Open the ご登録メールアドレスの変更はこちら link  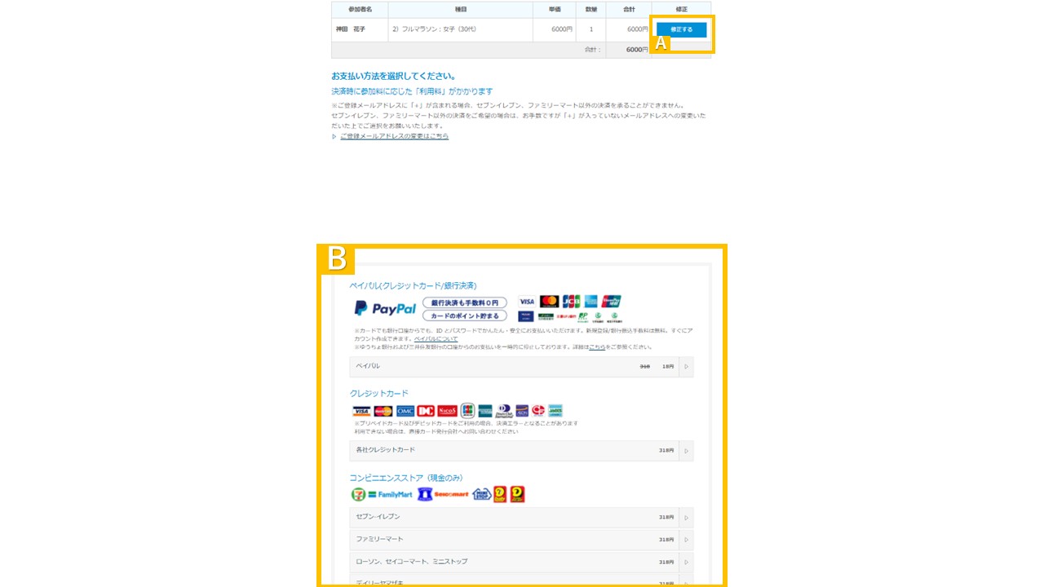(x=394, y=136)
